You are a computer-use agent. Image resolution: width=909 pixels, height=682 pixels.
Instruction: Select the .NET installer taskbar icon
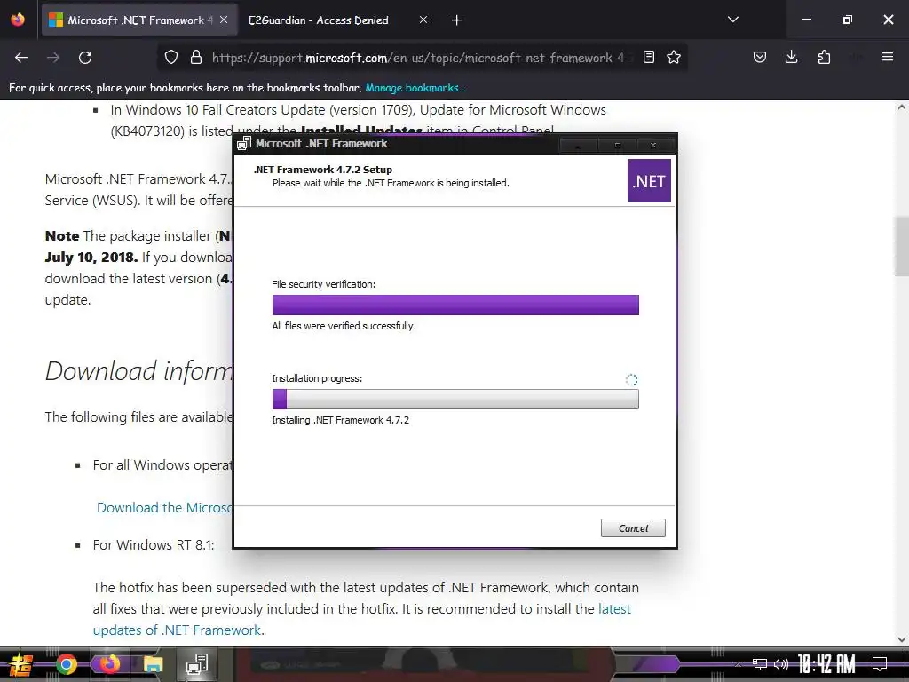[197, 664]
